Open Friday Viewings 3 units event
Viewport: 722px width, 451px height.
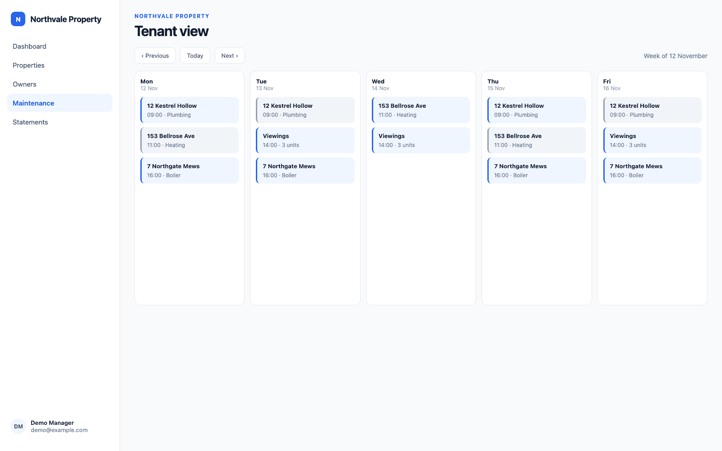(x=653, y=140)
